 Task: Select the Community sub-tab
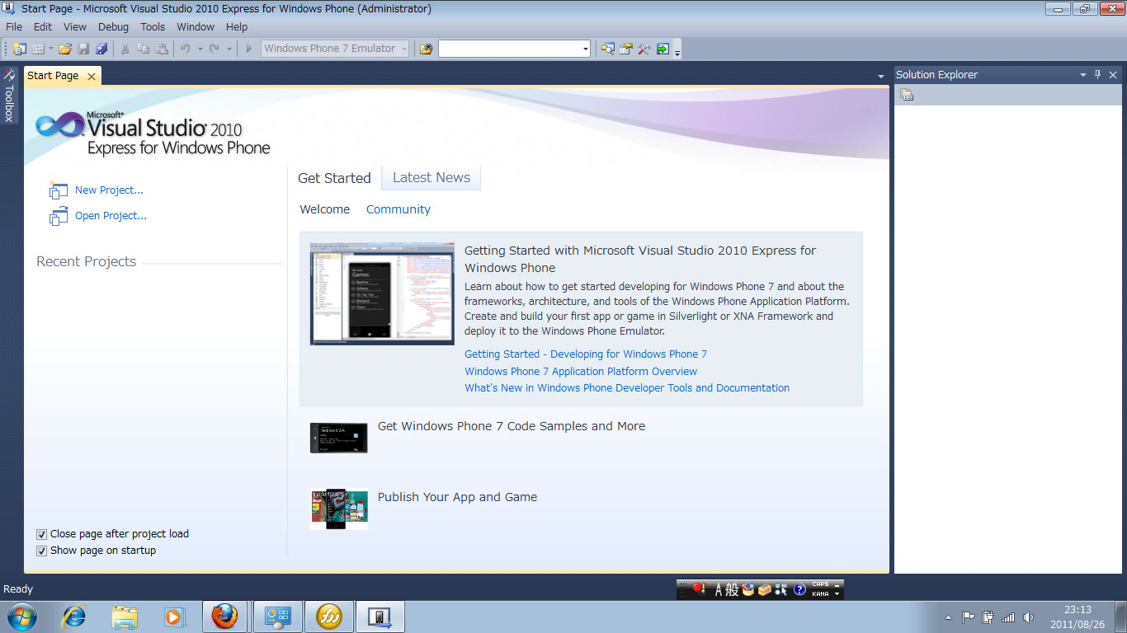pos(398,209)
